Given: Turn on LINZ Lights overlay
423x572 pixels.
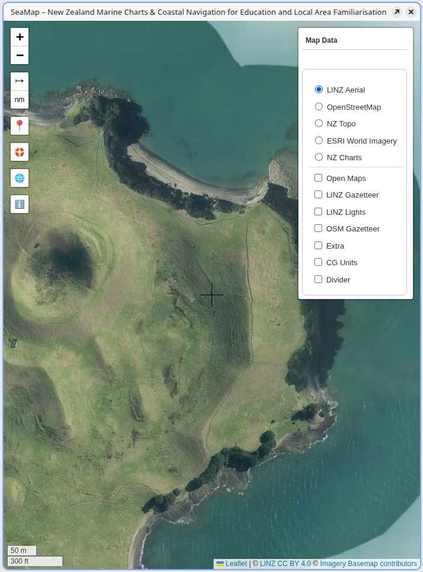Looking at the screenshot, I should click(318, 212).
